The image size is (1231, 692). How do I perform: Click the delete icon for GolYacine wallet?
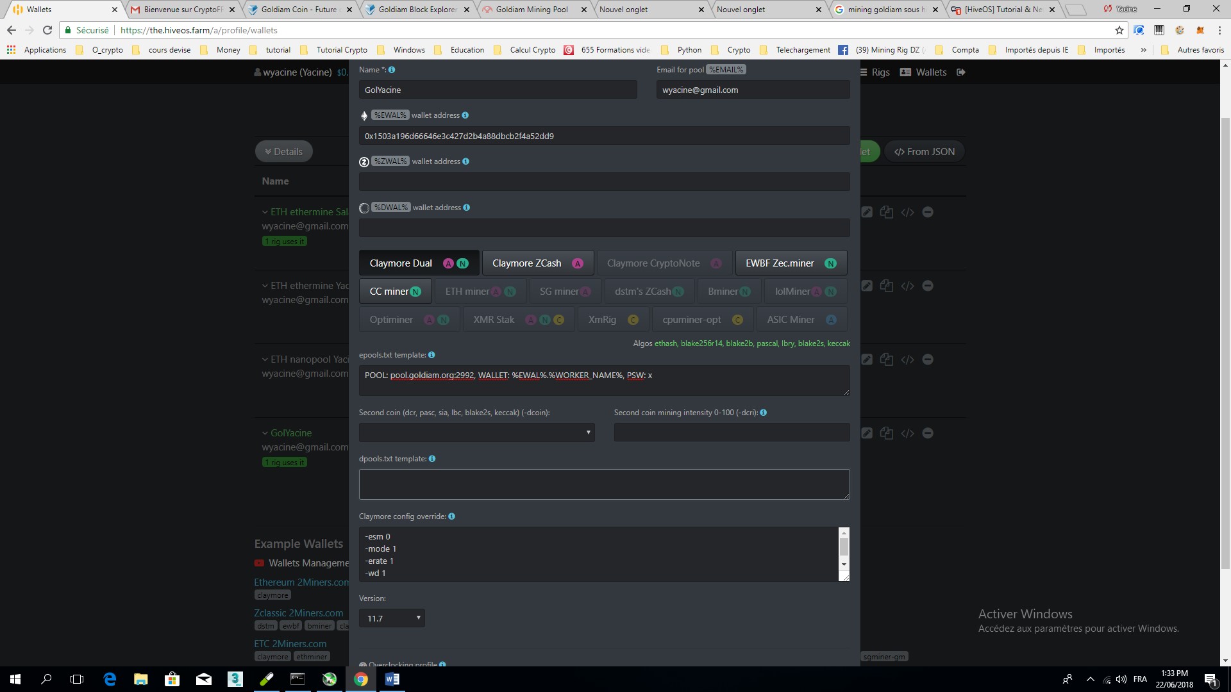tap(928, 433)
